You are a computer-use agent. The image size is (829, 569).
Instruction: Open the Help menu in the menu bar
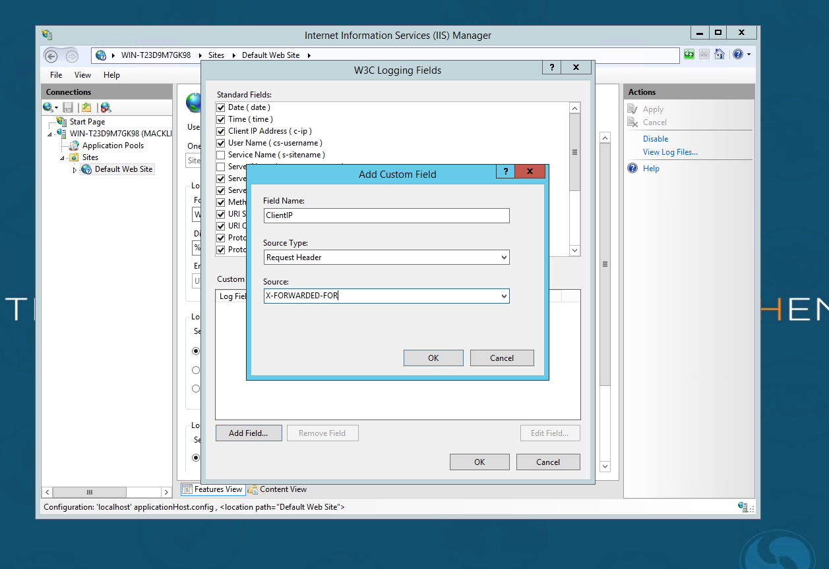click(x=111, y=75)
